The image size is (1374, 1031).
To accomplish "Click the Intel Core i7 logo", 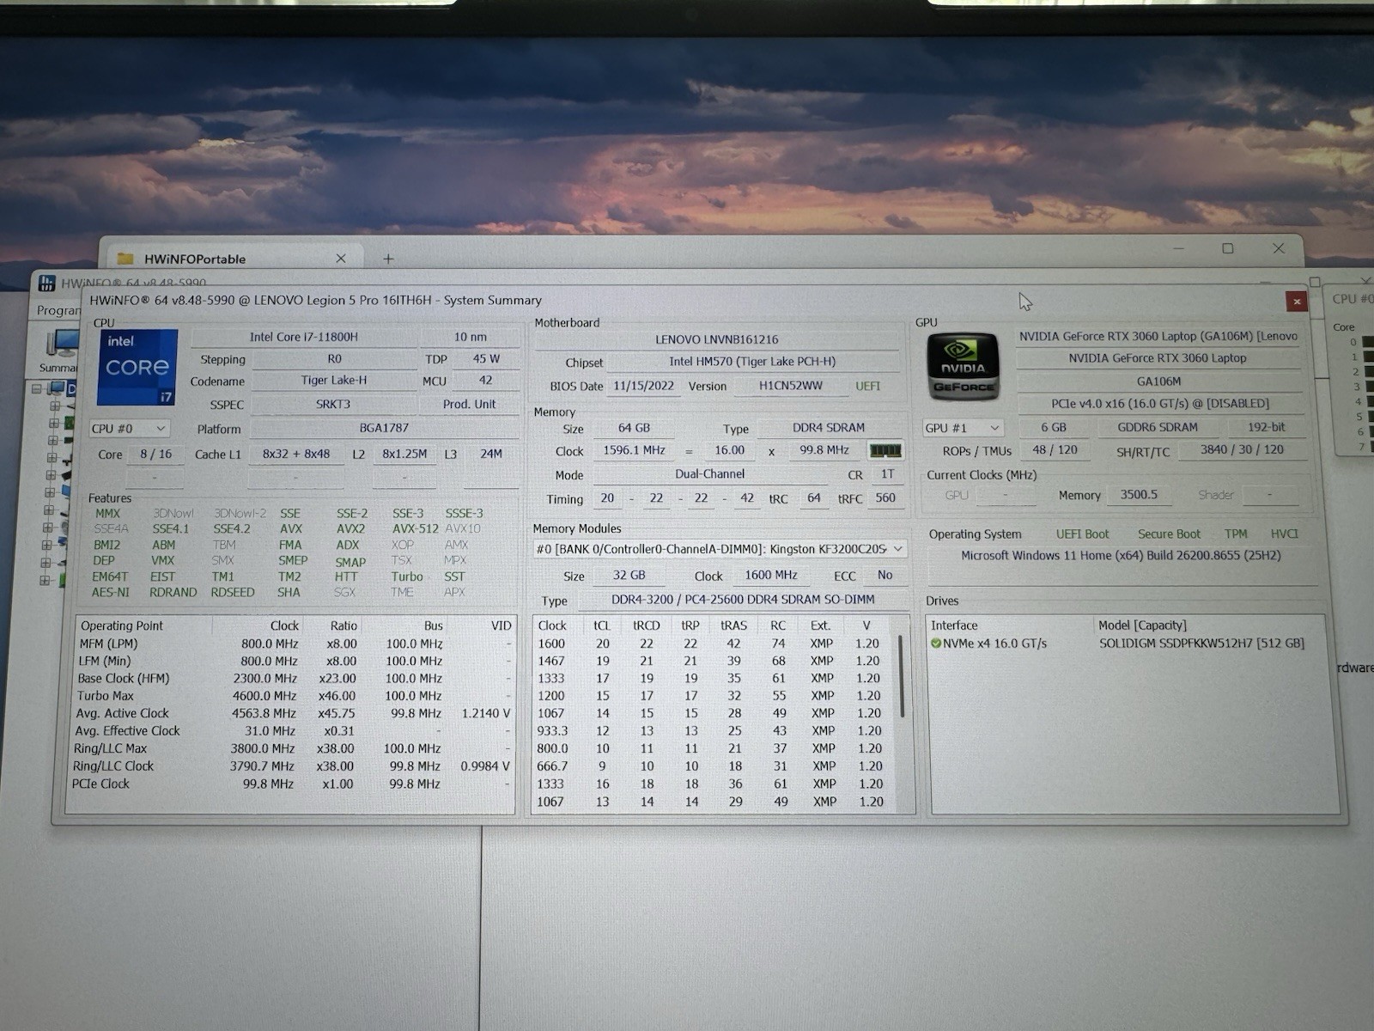I will (137, 367).
